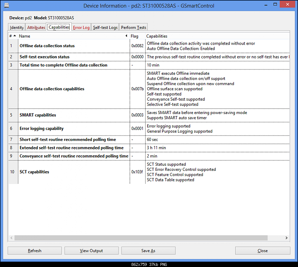Viewport: 298px width, 267px height.
Task: Click 'Supports SMART auto save timer' text
Action: pyautogui.click(x=176, y=118)
